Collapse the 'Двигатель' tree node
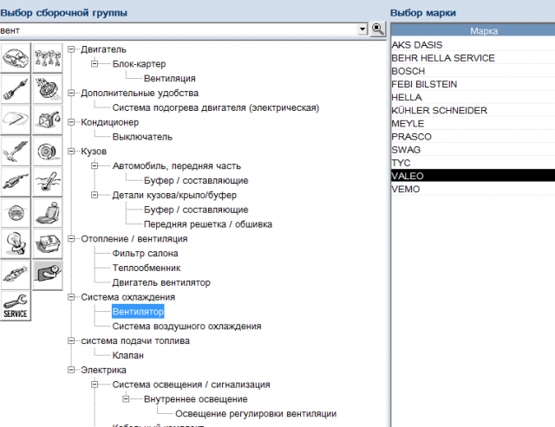Screen dimensions: 555x427 coord(71,49)
